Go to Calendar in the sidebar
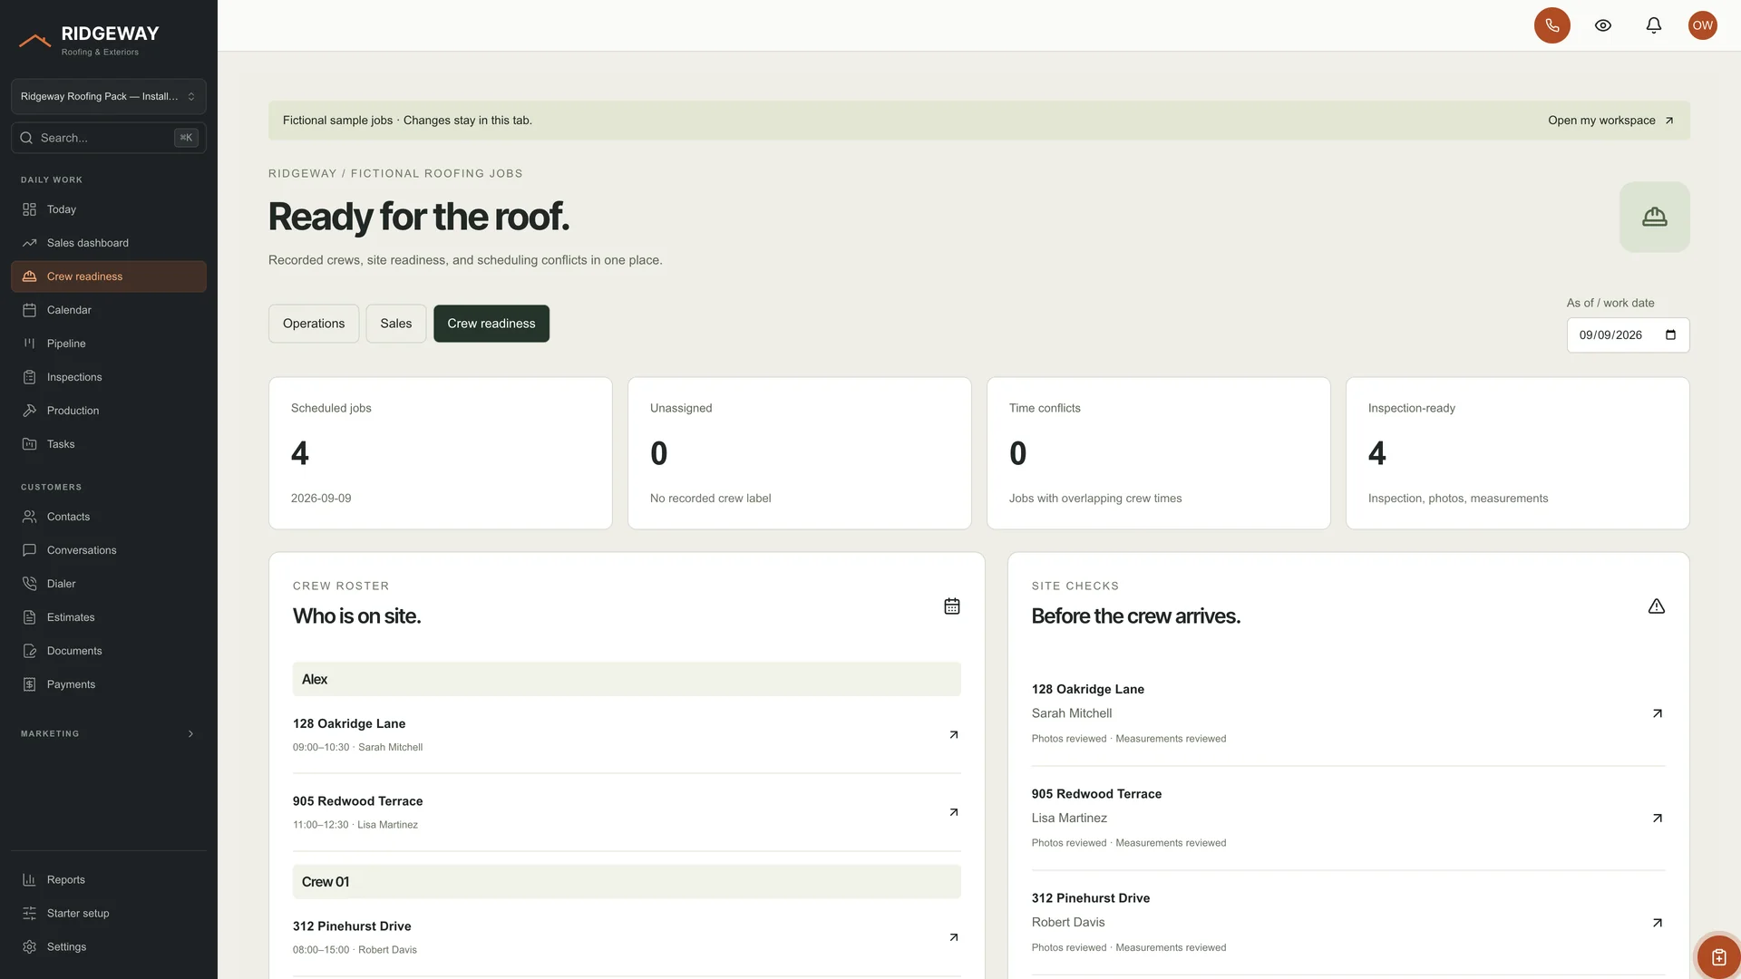 tap(109, 310)
